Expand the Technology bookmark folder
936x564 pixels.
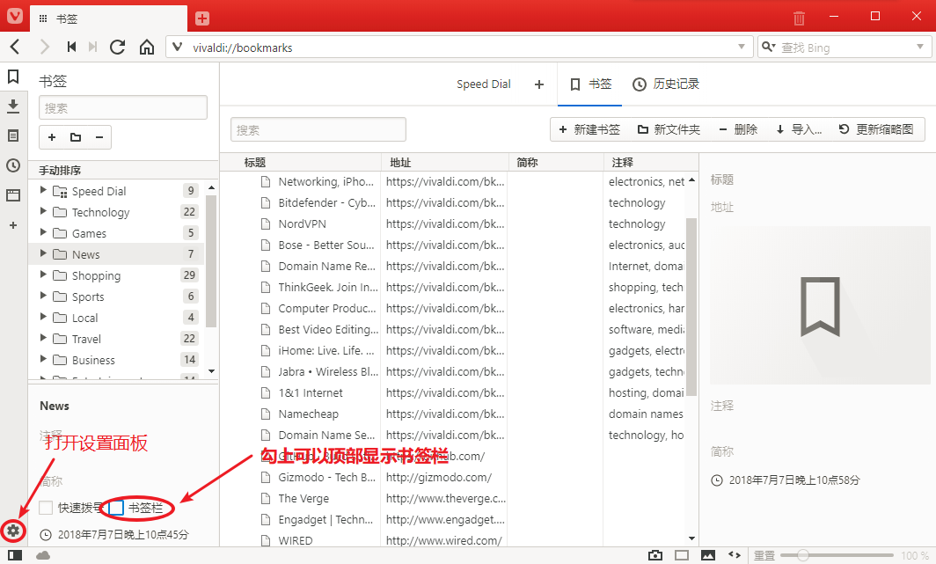(x=42, y=212)
